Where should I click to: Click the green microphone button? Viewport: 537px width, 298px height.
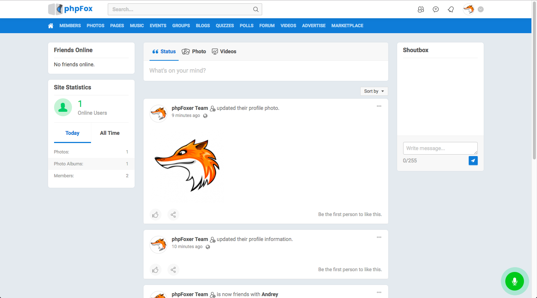[515, 281]
